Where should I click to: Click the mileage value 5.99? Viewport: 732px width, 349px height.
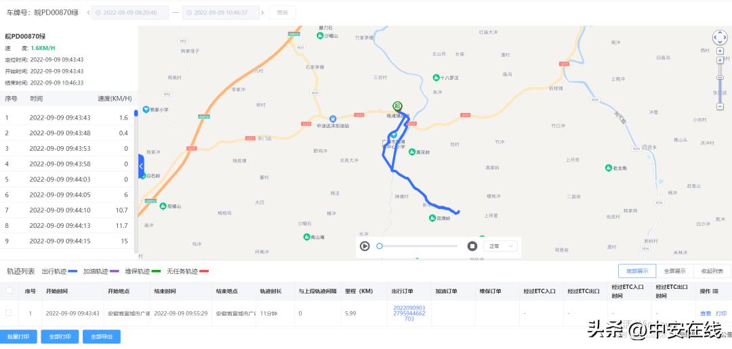click(350, 314)
